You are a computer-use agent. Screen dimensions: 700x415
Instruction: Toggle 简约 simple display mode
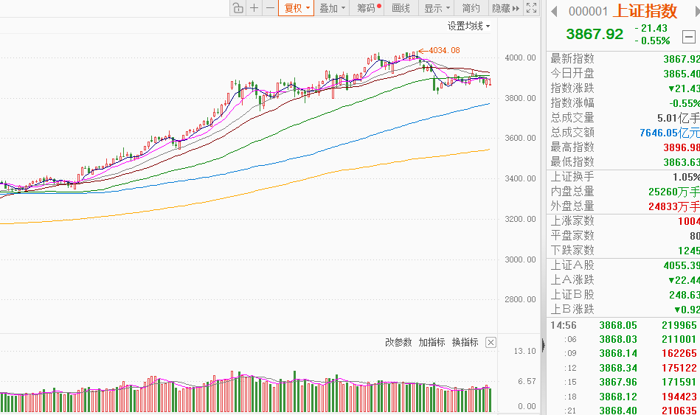coord(471,8)
